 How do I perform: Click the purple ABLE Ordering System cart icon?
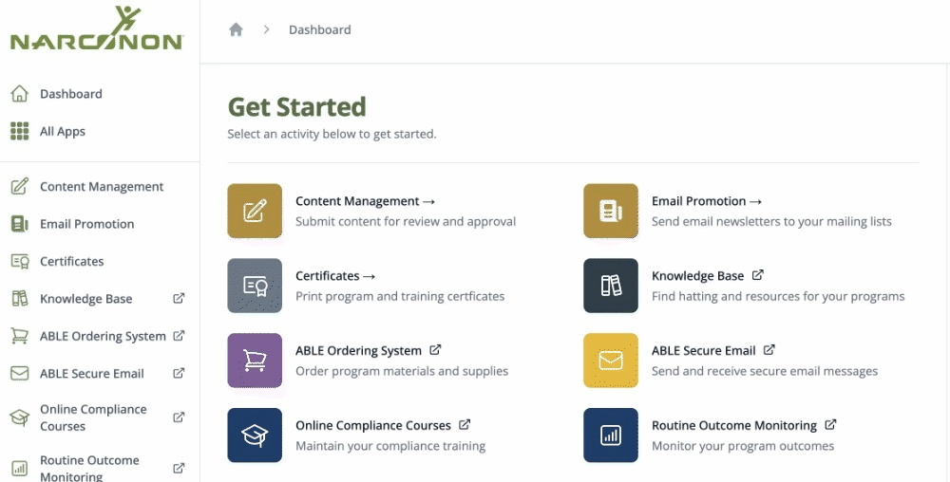[255, 361]
